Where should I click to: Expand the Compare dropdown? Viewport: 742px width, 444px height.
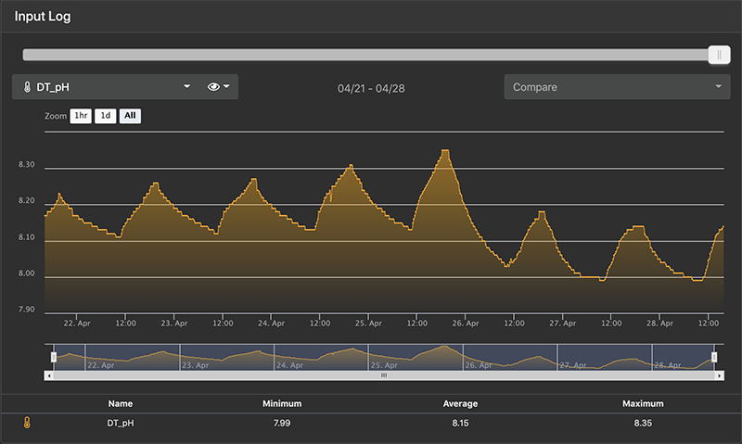click(718, 87)
